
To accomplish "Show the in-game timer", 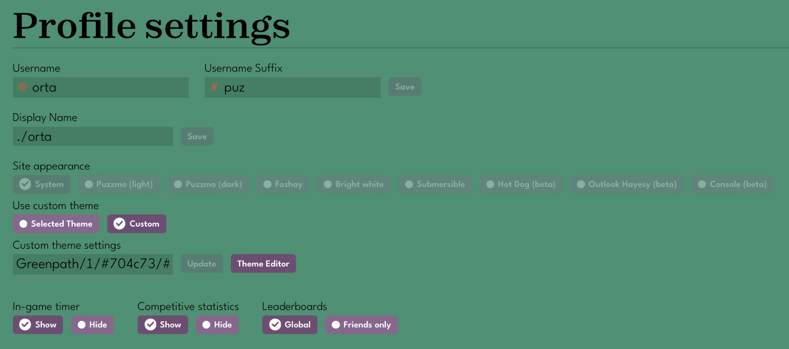I will 38,325.
